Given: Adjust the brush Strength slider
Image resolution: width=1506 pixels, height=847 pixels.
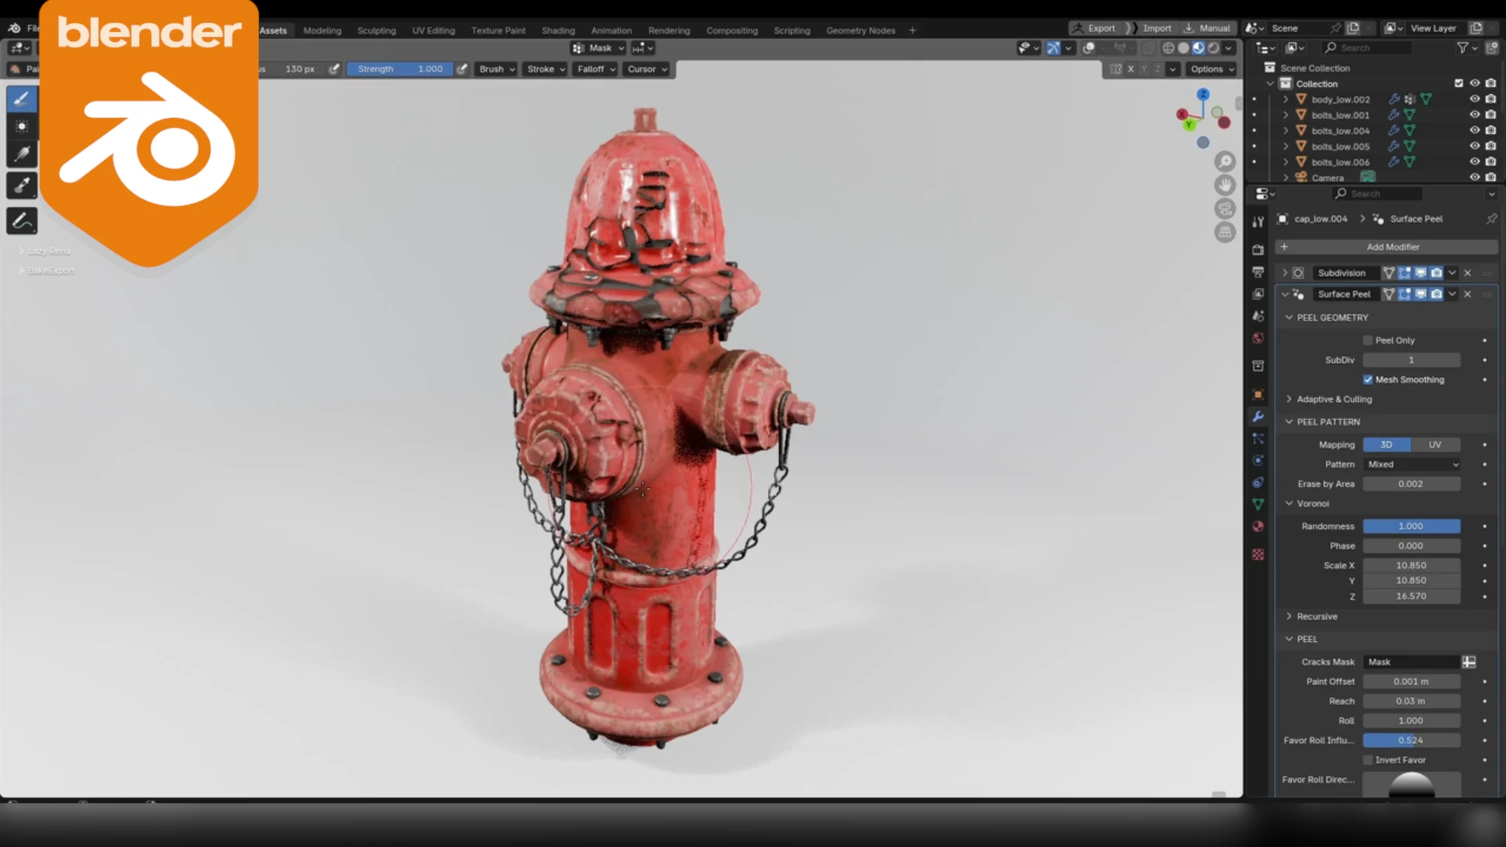Looking at the screenshot, I should (x=400, y=69).
